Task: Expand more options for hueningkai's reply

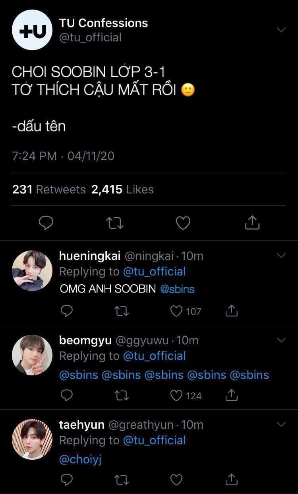Action: (281, 256)
